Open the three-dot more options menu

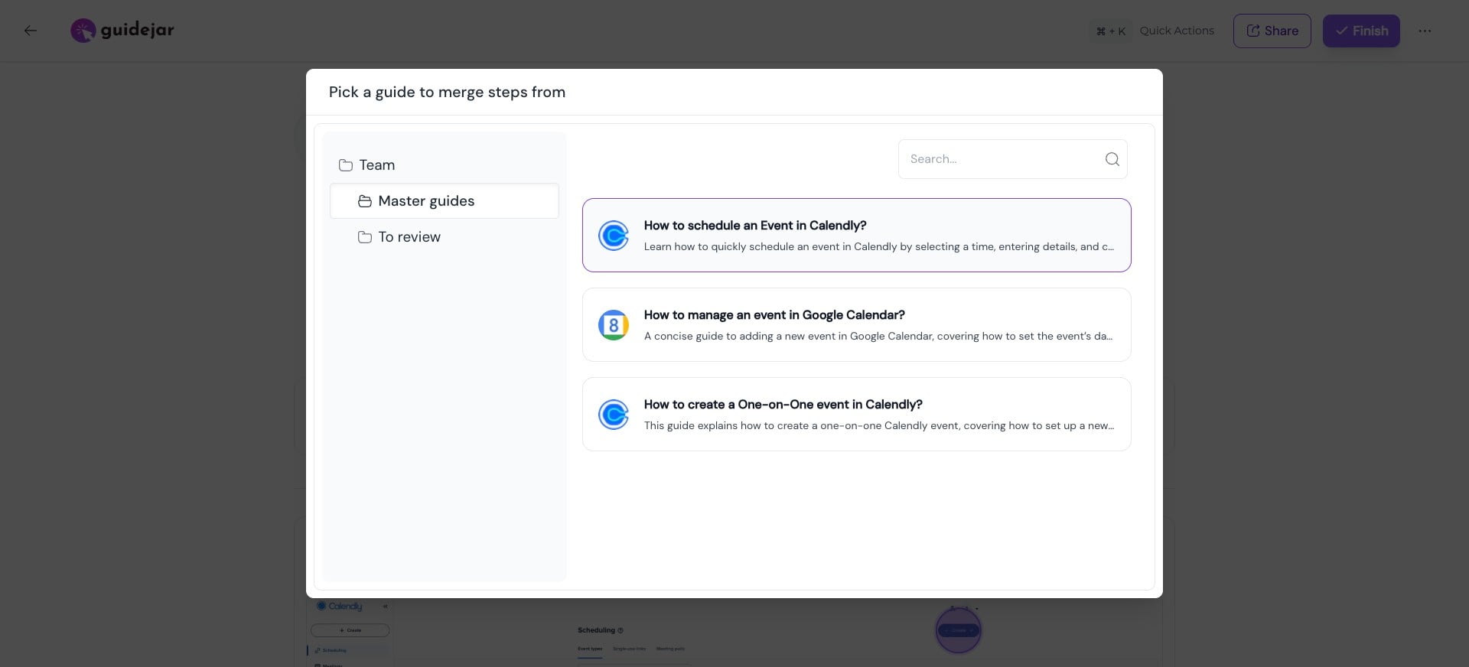(x=1424, y=31)
